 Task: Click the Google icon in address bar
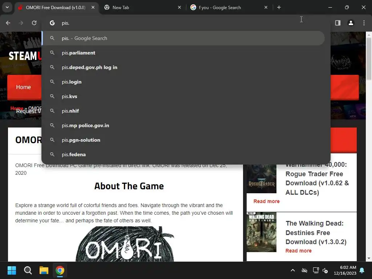coord(52,23)
